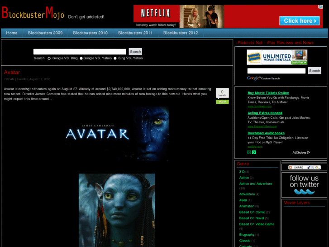Open iPaddicts.Net iPad Reviews link
Screen dimensions: 329x247
pyautogui.click(x=275, y=43)
